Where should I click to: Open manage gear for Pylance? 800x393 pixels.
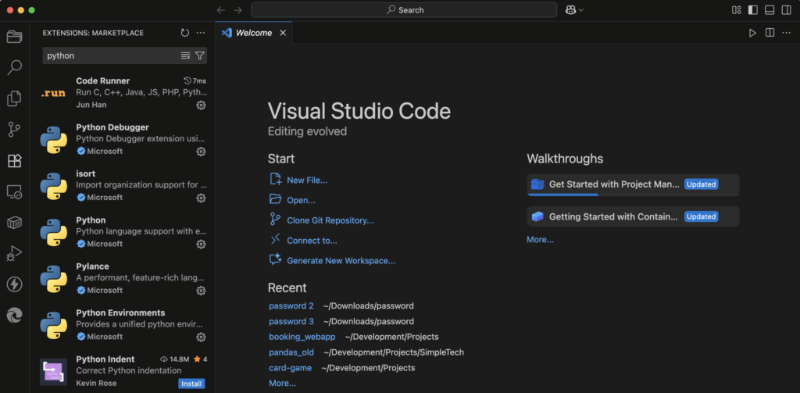(x=201, y=291)
